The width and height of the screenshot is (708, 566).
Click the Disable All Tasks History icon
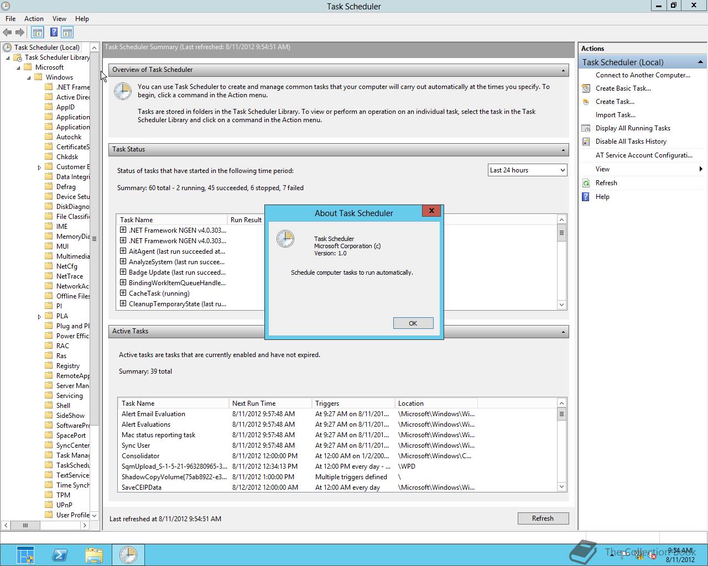(x=586, y=141)
